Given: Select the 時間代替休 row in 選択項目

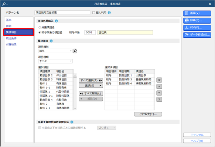Looking at the screenshot, I should coord(56,96).
